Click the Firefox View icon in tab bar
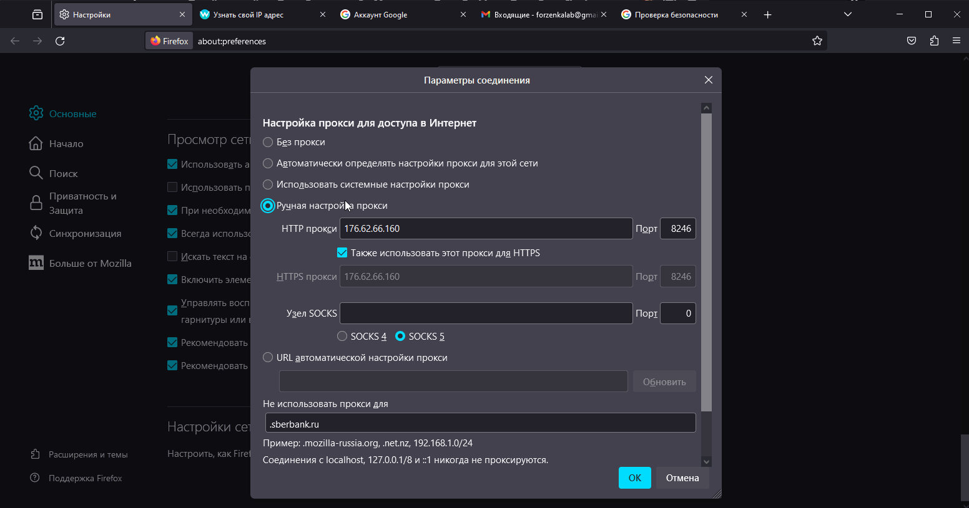This screenshot has width=969, height=508. (x=37, y=14)
